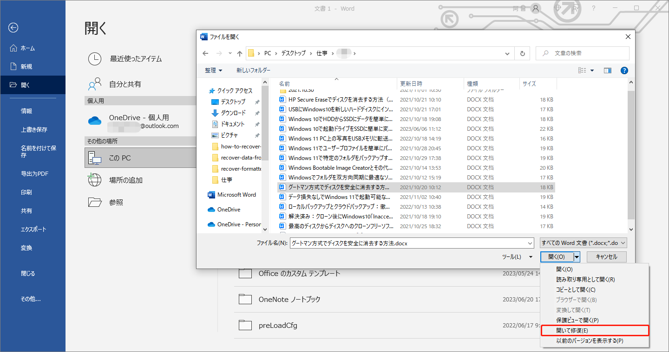Open the 開く button's dropdown arrow
Screen dimensions: 669x352
(577, 256)
